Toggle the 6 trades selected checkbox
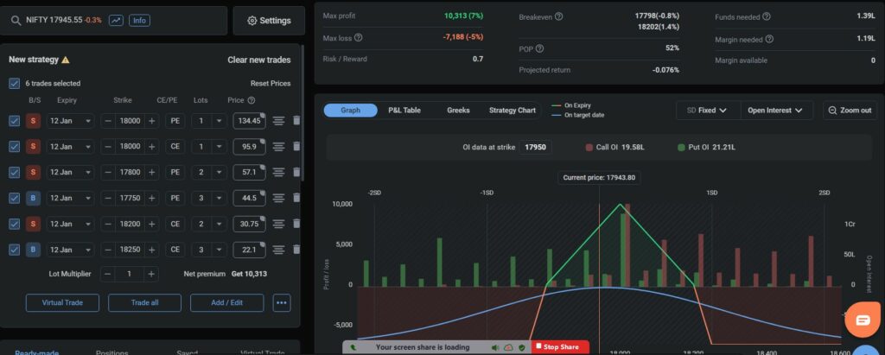The height and width of the screenshot is (355, 885). coord(14,84)
